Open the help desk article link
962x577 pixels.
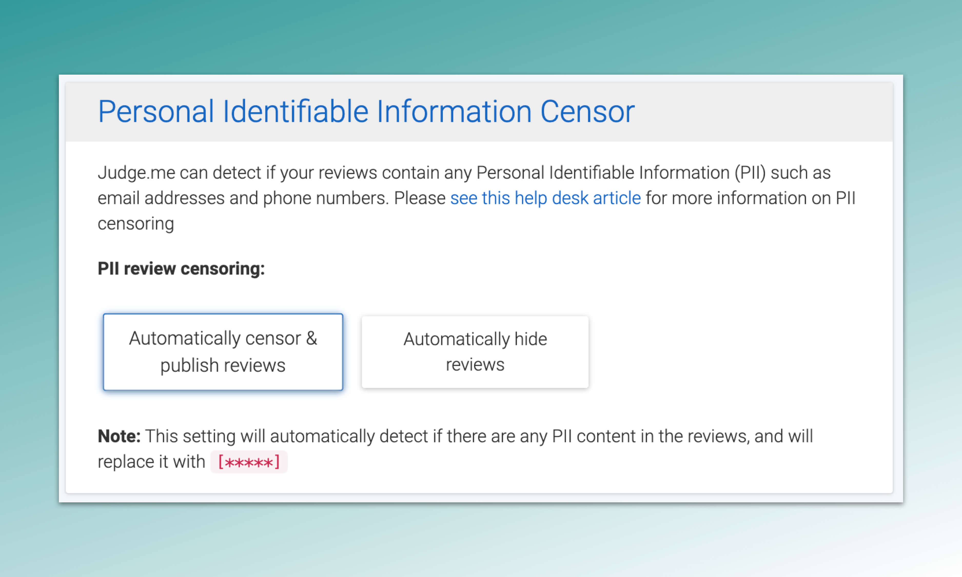(x=545, y=198)
